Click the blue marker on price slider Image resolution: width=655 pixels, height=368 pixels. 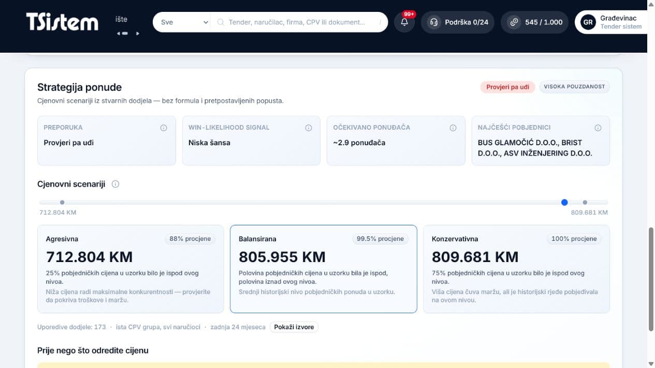click(x=564, y=203)
